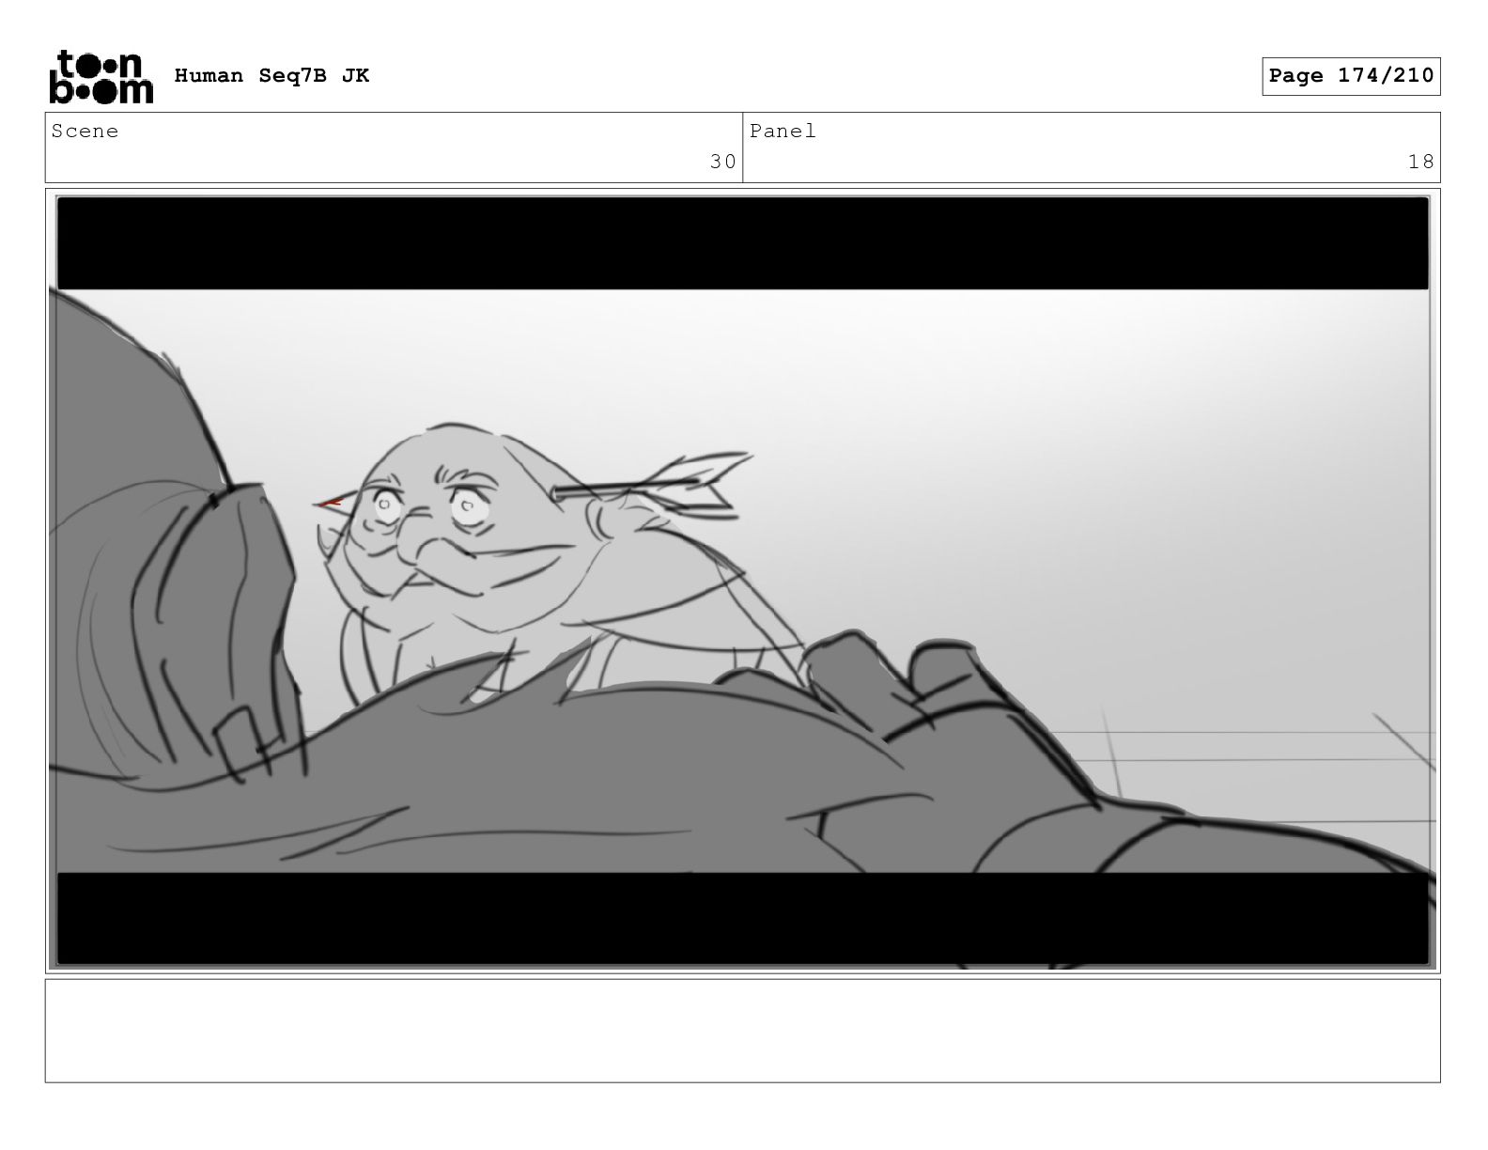Click the storyboard panel drawing thumbnail

(x=742, y=581)
